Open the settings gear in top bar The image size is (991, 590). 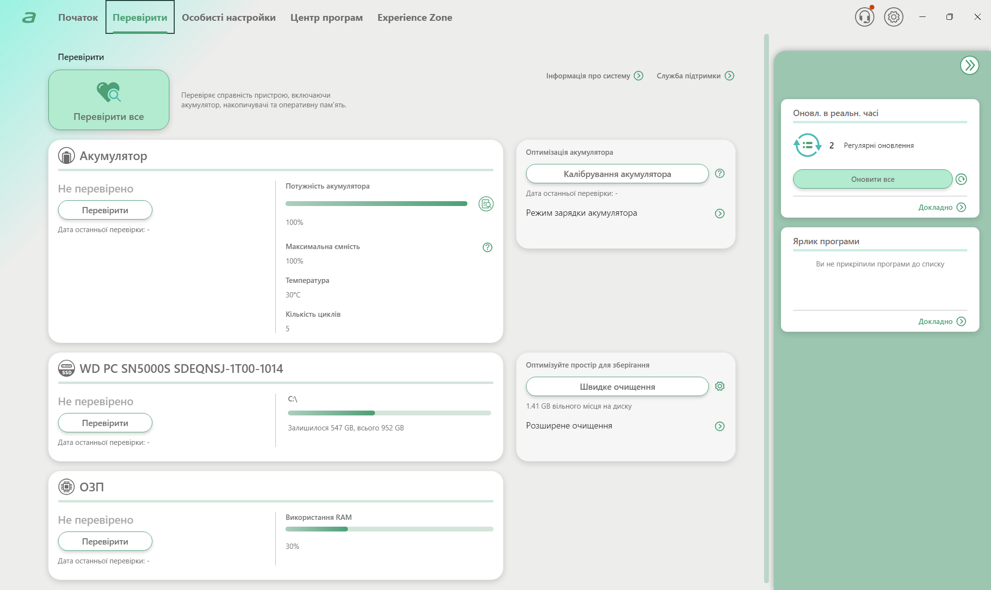pos(893,17)
